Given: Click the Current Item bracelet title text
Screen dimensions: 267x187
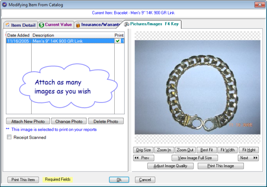Looking at the screenshot, I should coord(133,13).
